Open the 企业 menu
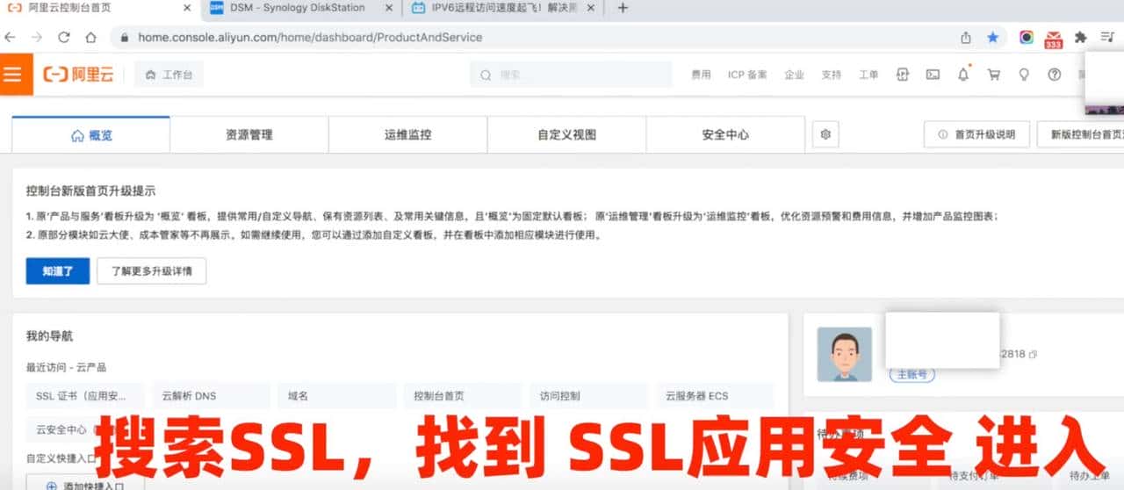 point(794,75)
